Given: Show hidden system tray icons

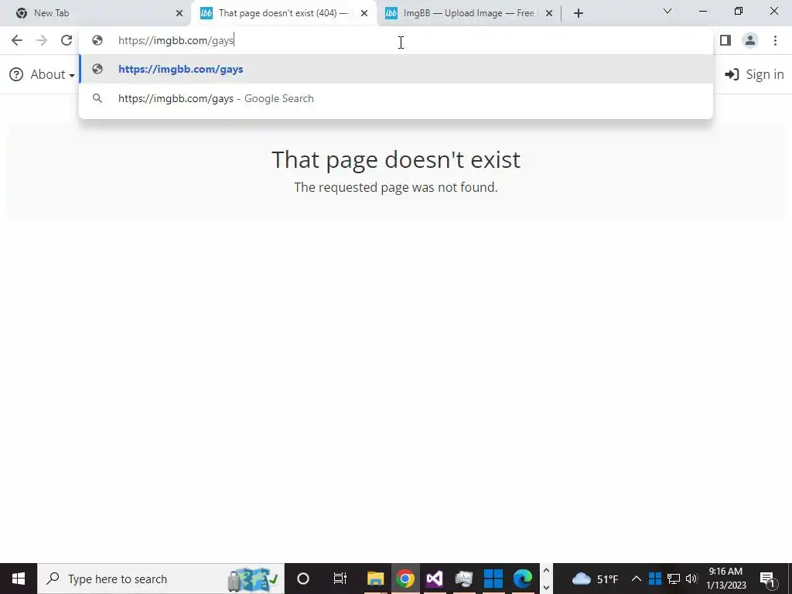Looking at the screenshot, I should (637, 579).
